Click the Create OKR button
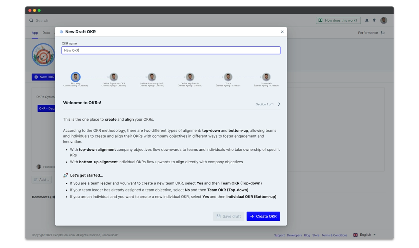 point(263,216)
